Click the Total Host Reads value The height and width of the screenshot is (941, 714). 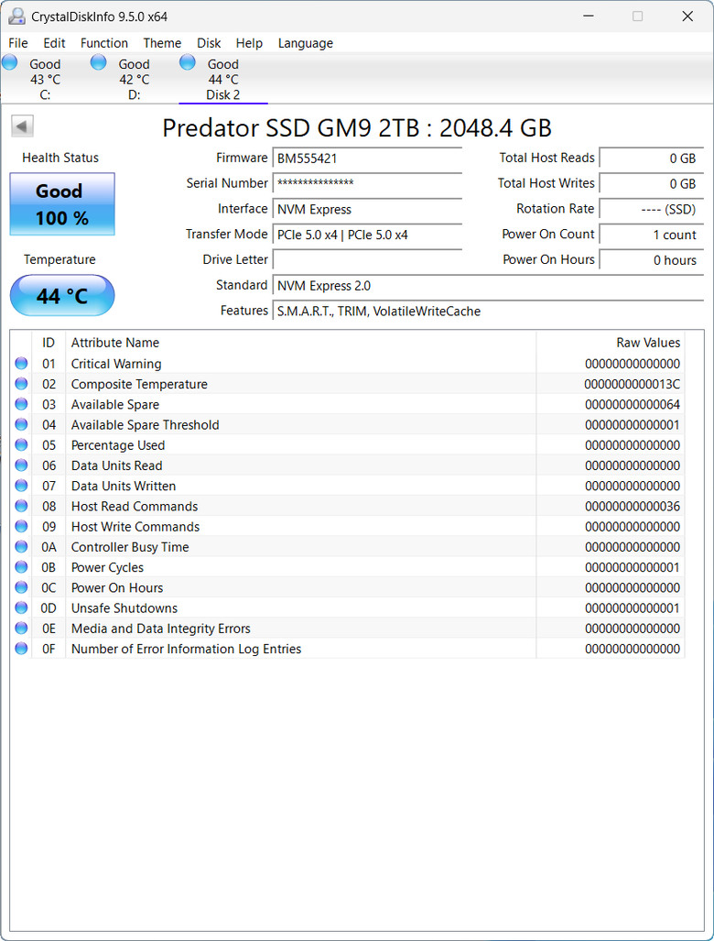point(652,159)
